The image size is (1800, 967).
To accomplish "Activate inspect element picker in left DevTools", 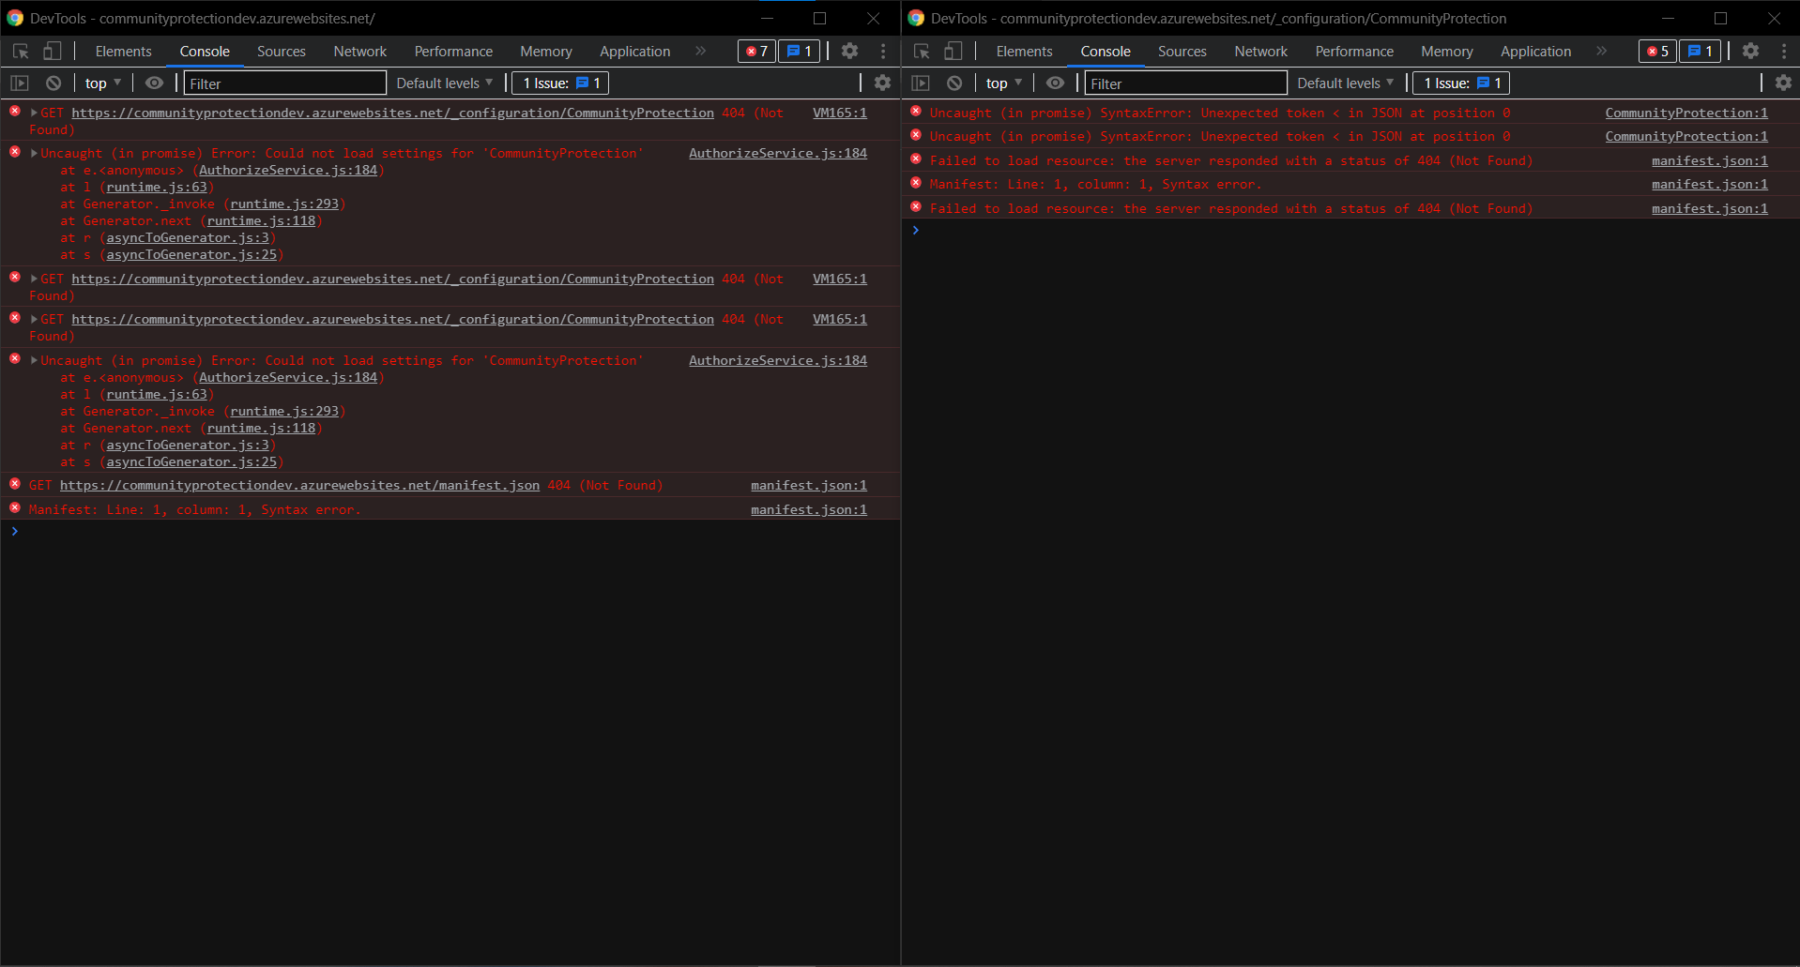I will click(21, 52).
